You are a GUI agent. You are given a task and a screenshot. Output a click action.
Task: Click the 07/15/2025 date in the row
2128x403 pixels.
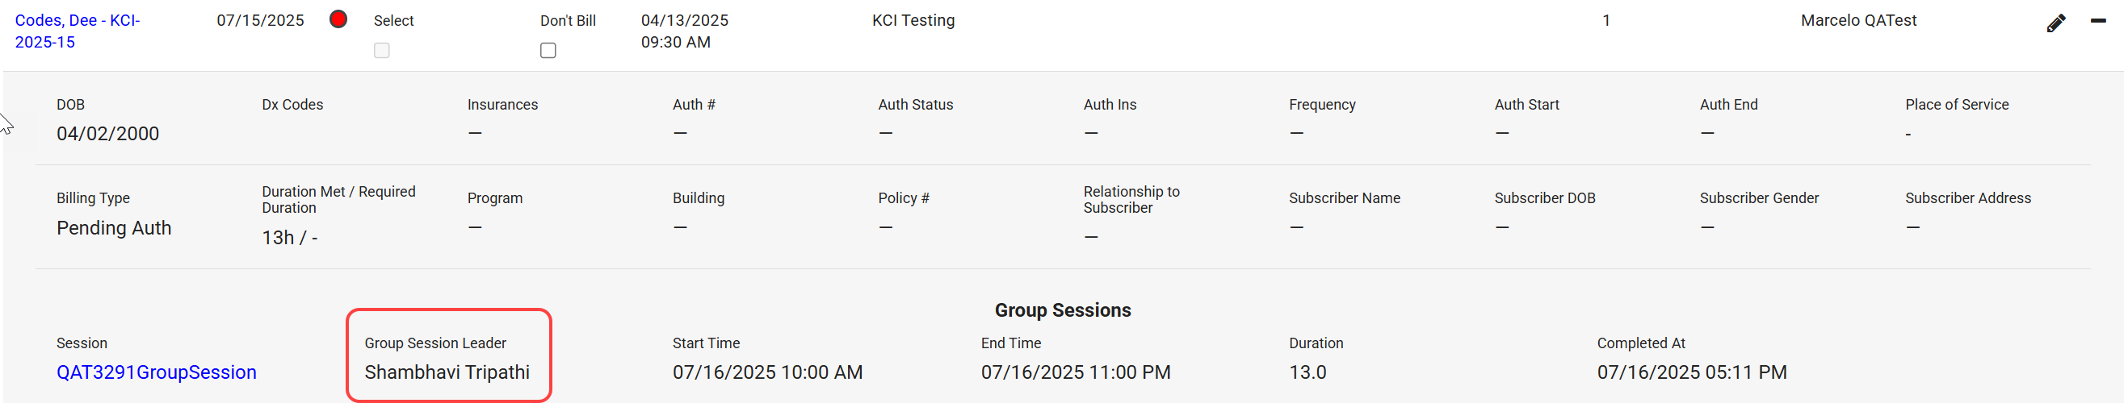pyautogui.click(x=260, y=21)
